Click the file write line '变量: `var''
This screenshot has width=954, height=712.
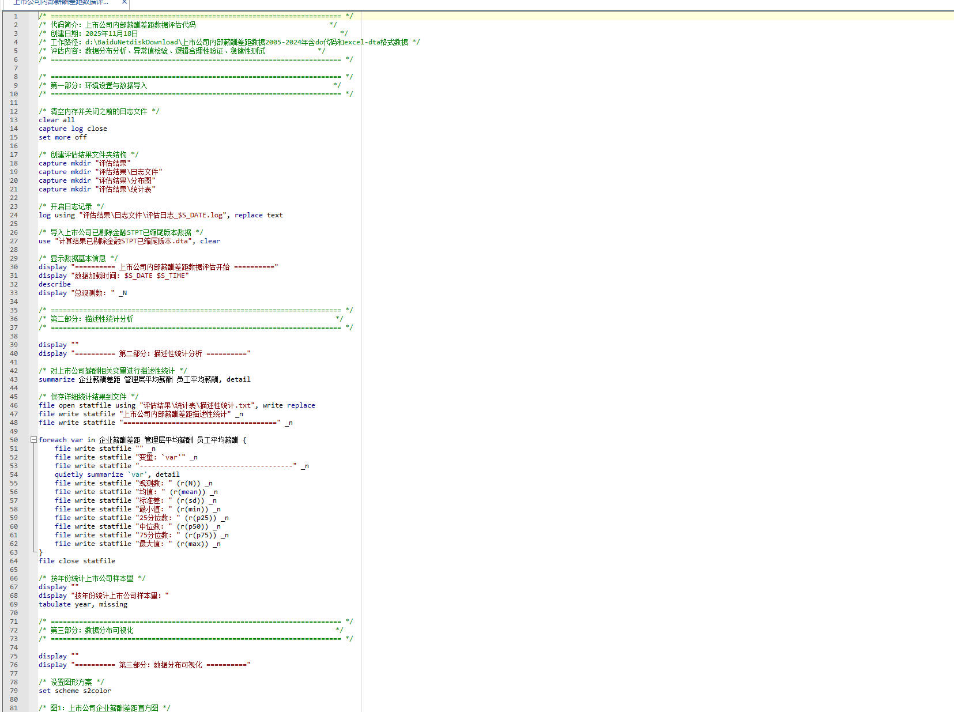click(x=126, y=457)
